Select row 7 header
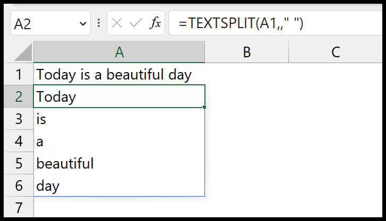The image size is (386, 221). tap(19, 207)
